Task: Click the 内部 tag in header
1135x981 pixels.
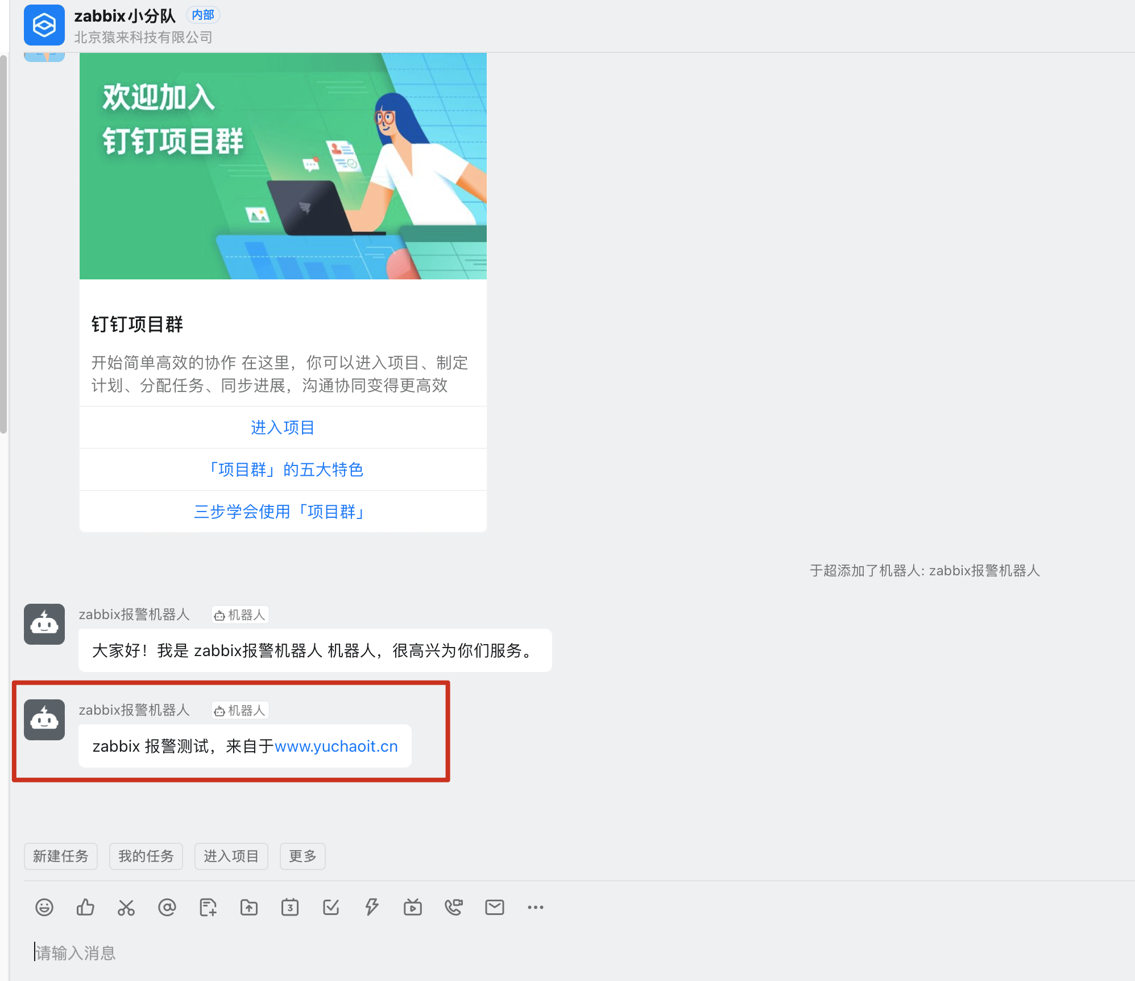Action: pyautogui.click(x=203, y=15)
